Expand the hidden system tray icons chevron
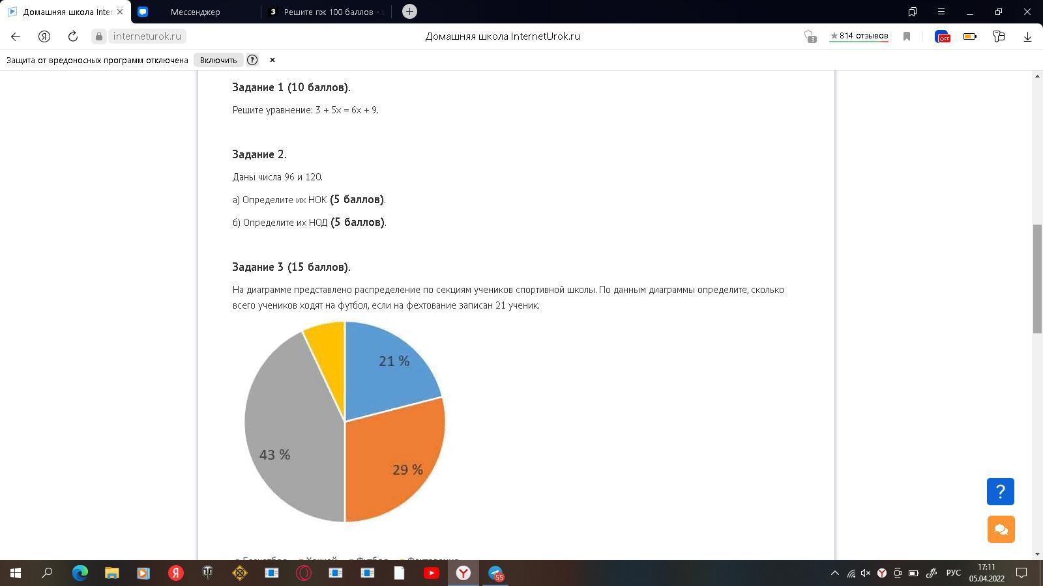 pyautogui.click(x=834, y=573)
